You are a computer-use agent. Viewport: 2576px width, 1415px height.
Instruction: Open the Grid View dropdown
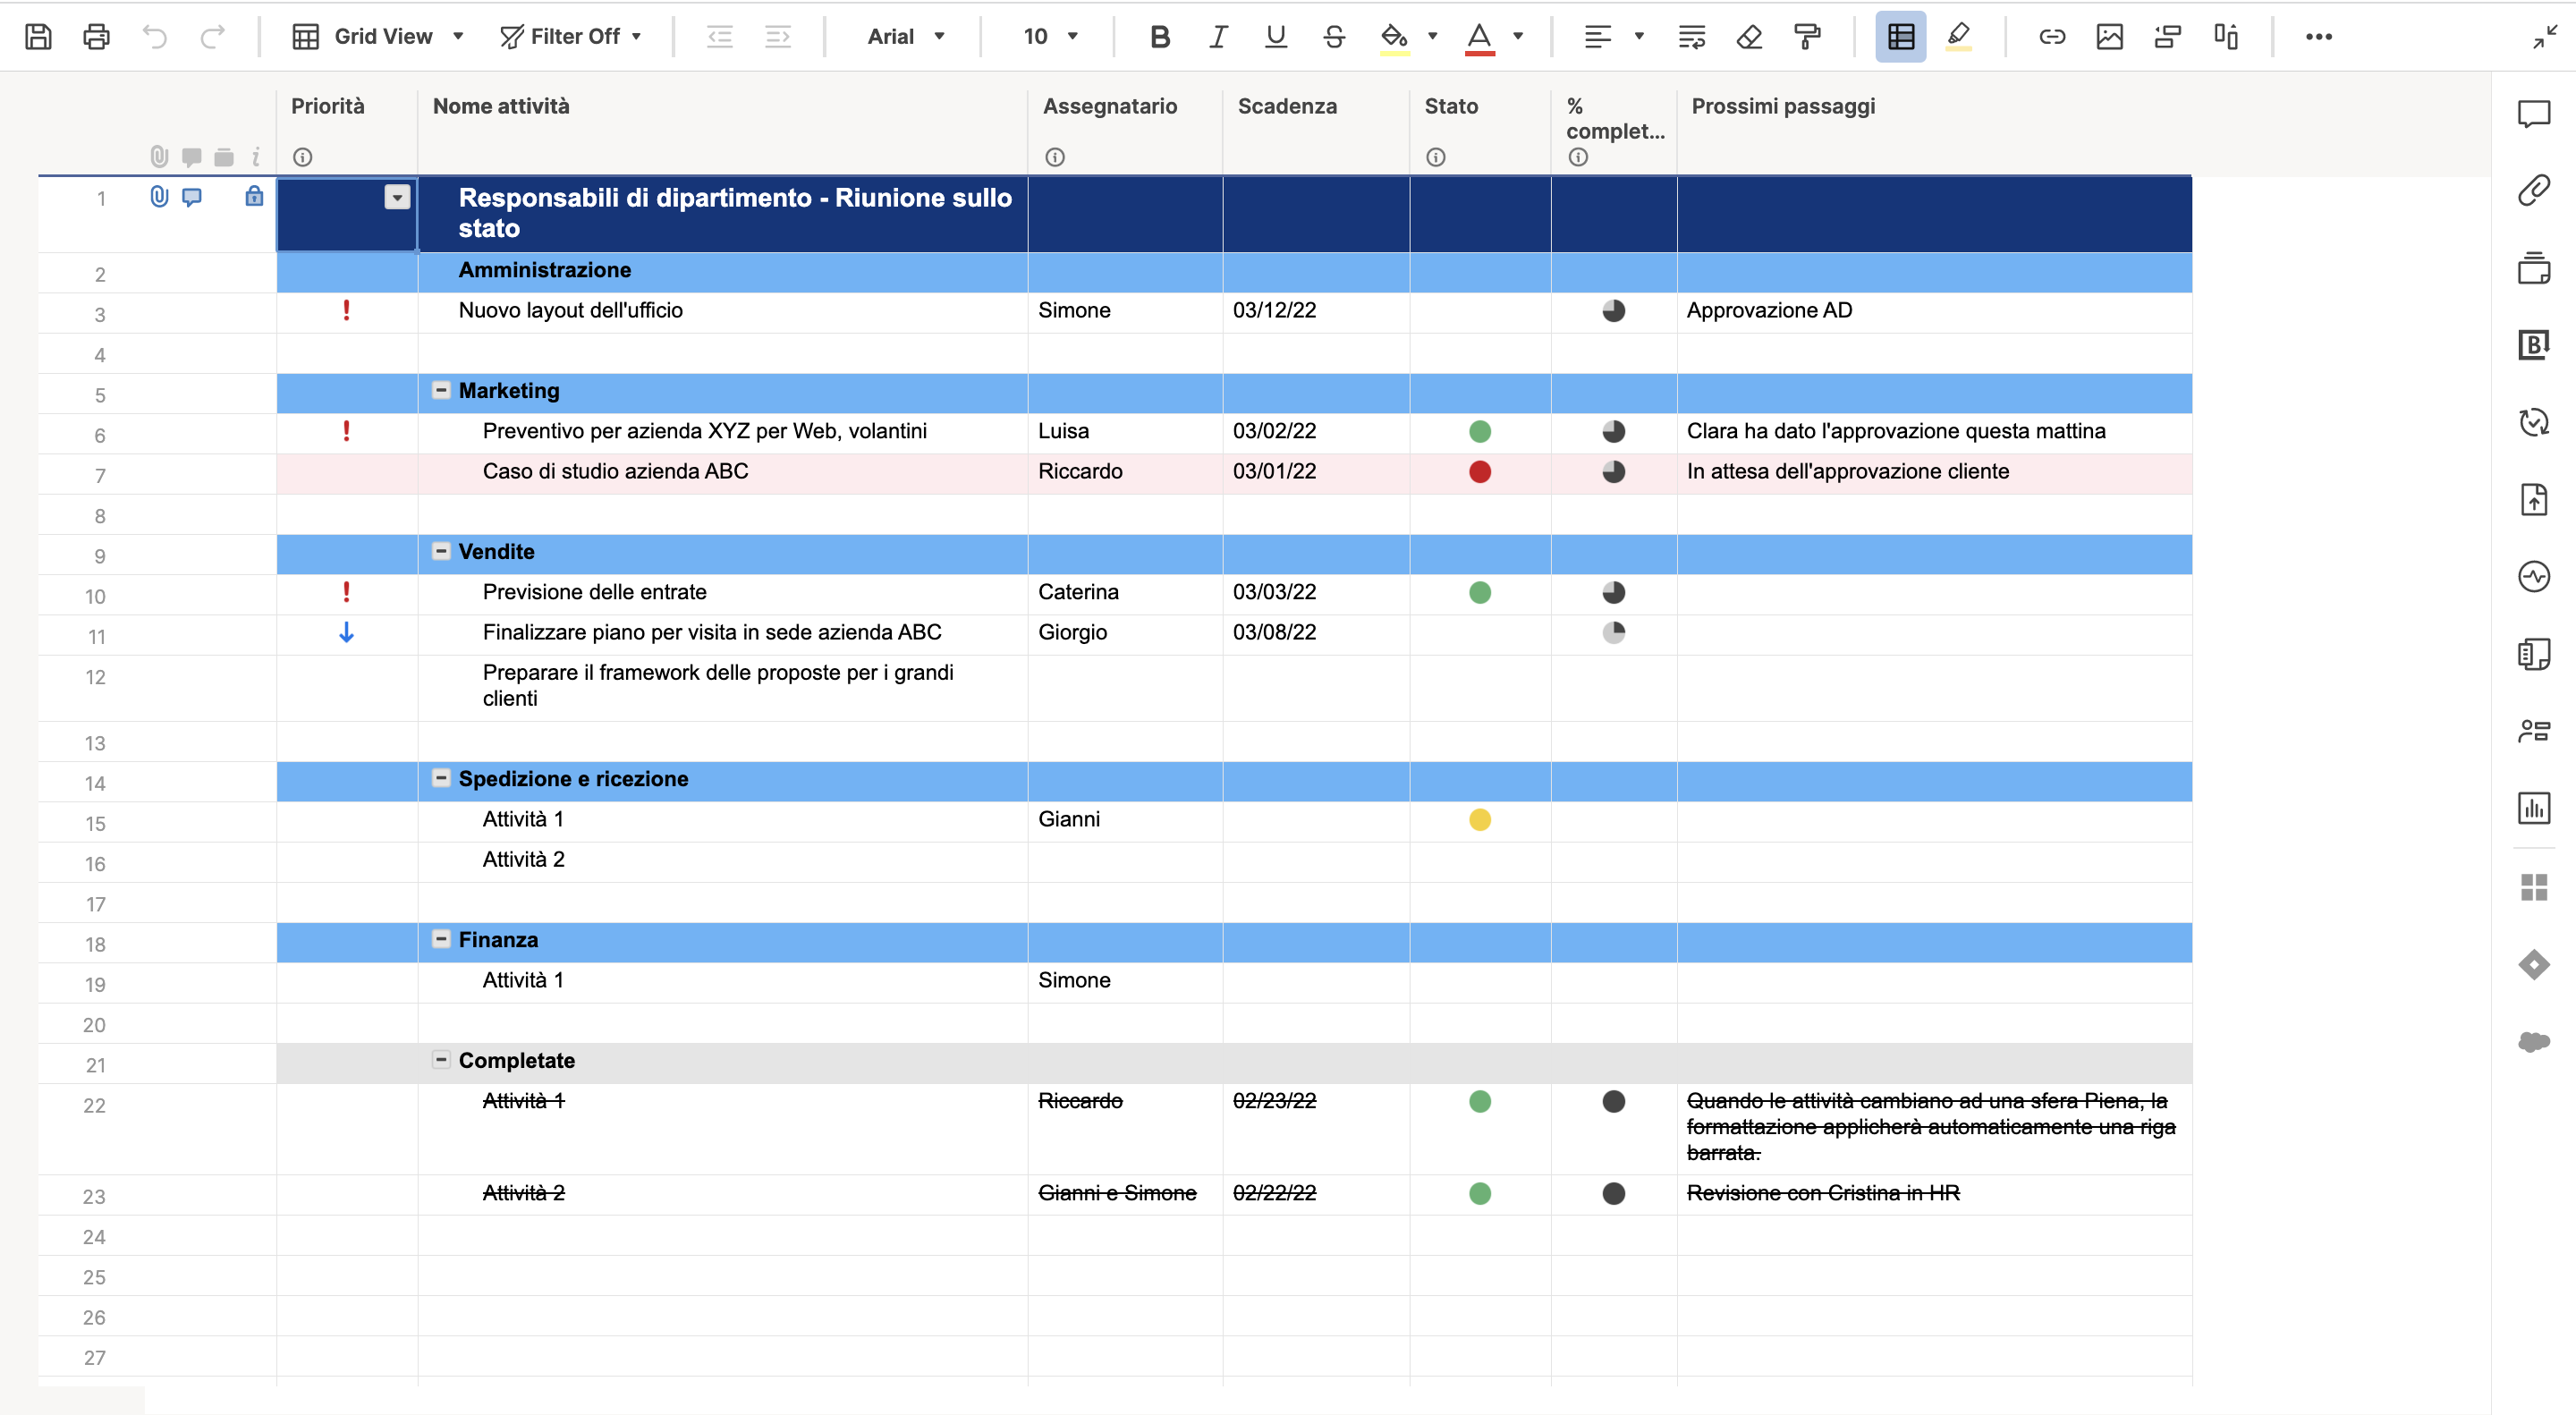point(378,37)
